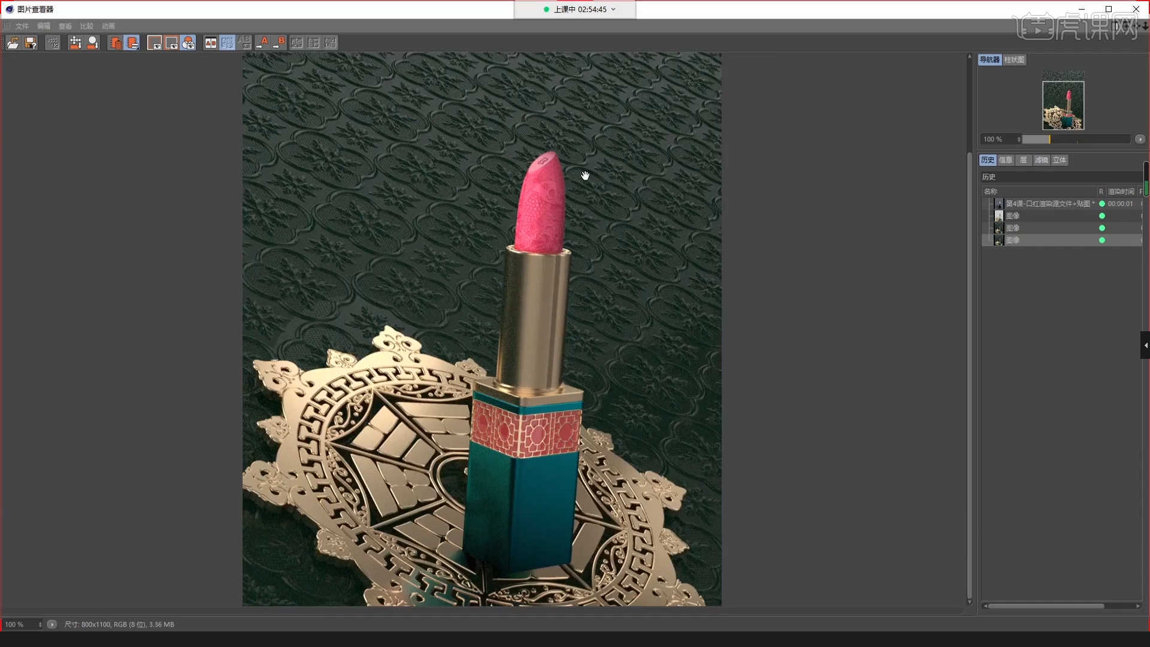Click round arrow button in status bar

52,624
